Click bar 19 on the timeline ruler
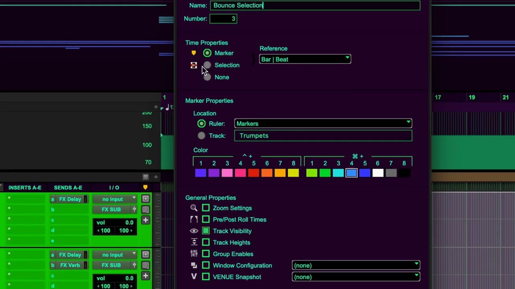Image resolution: width=515 pixels, height=289 pixels. [x=472, y=97]
